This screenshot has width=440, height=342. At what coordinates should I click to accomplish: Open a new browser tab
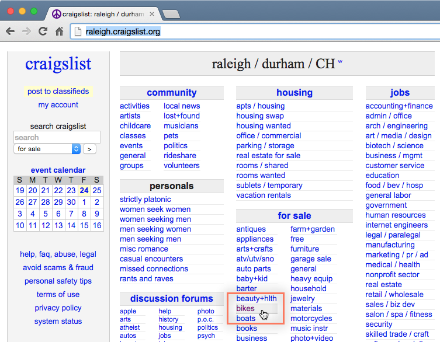point(171,13)
